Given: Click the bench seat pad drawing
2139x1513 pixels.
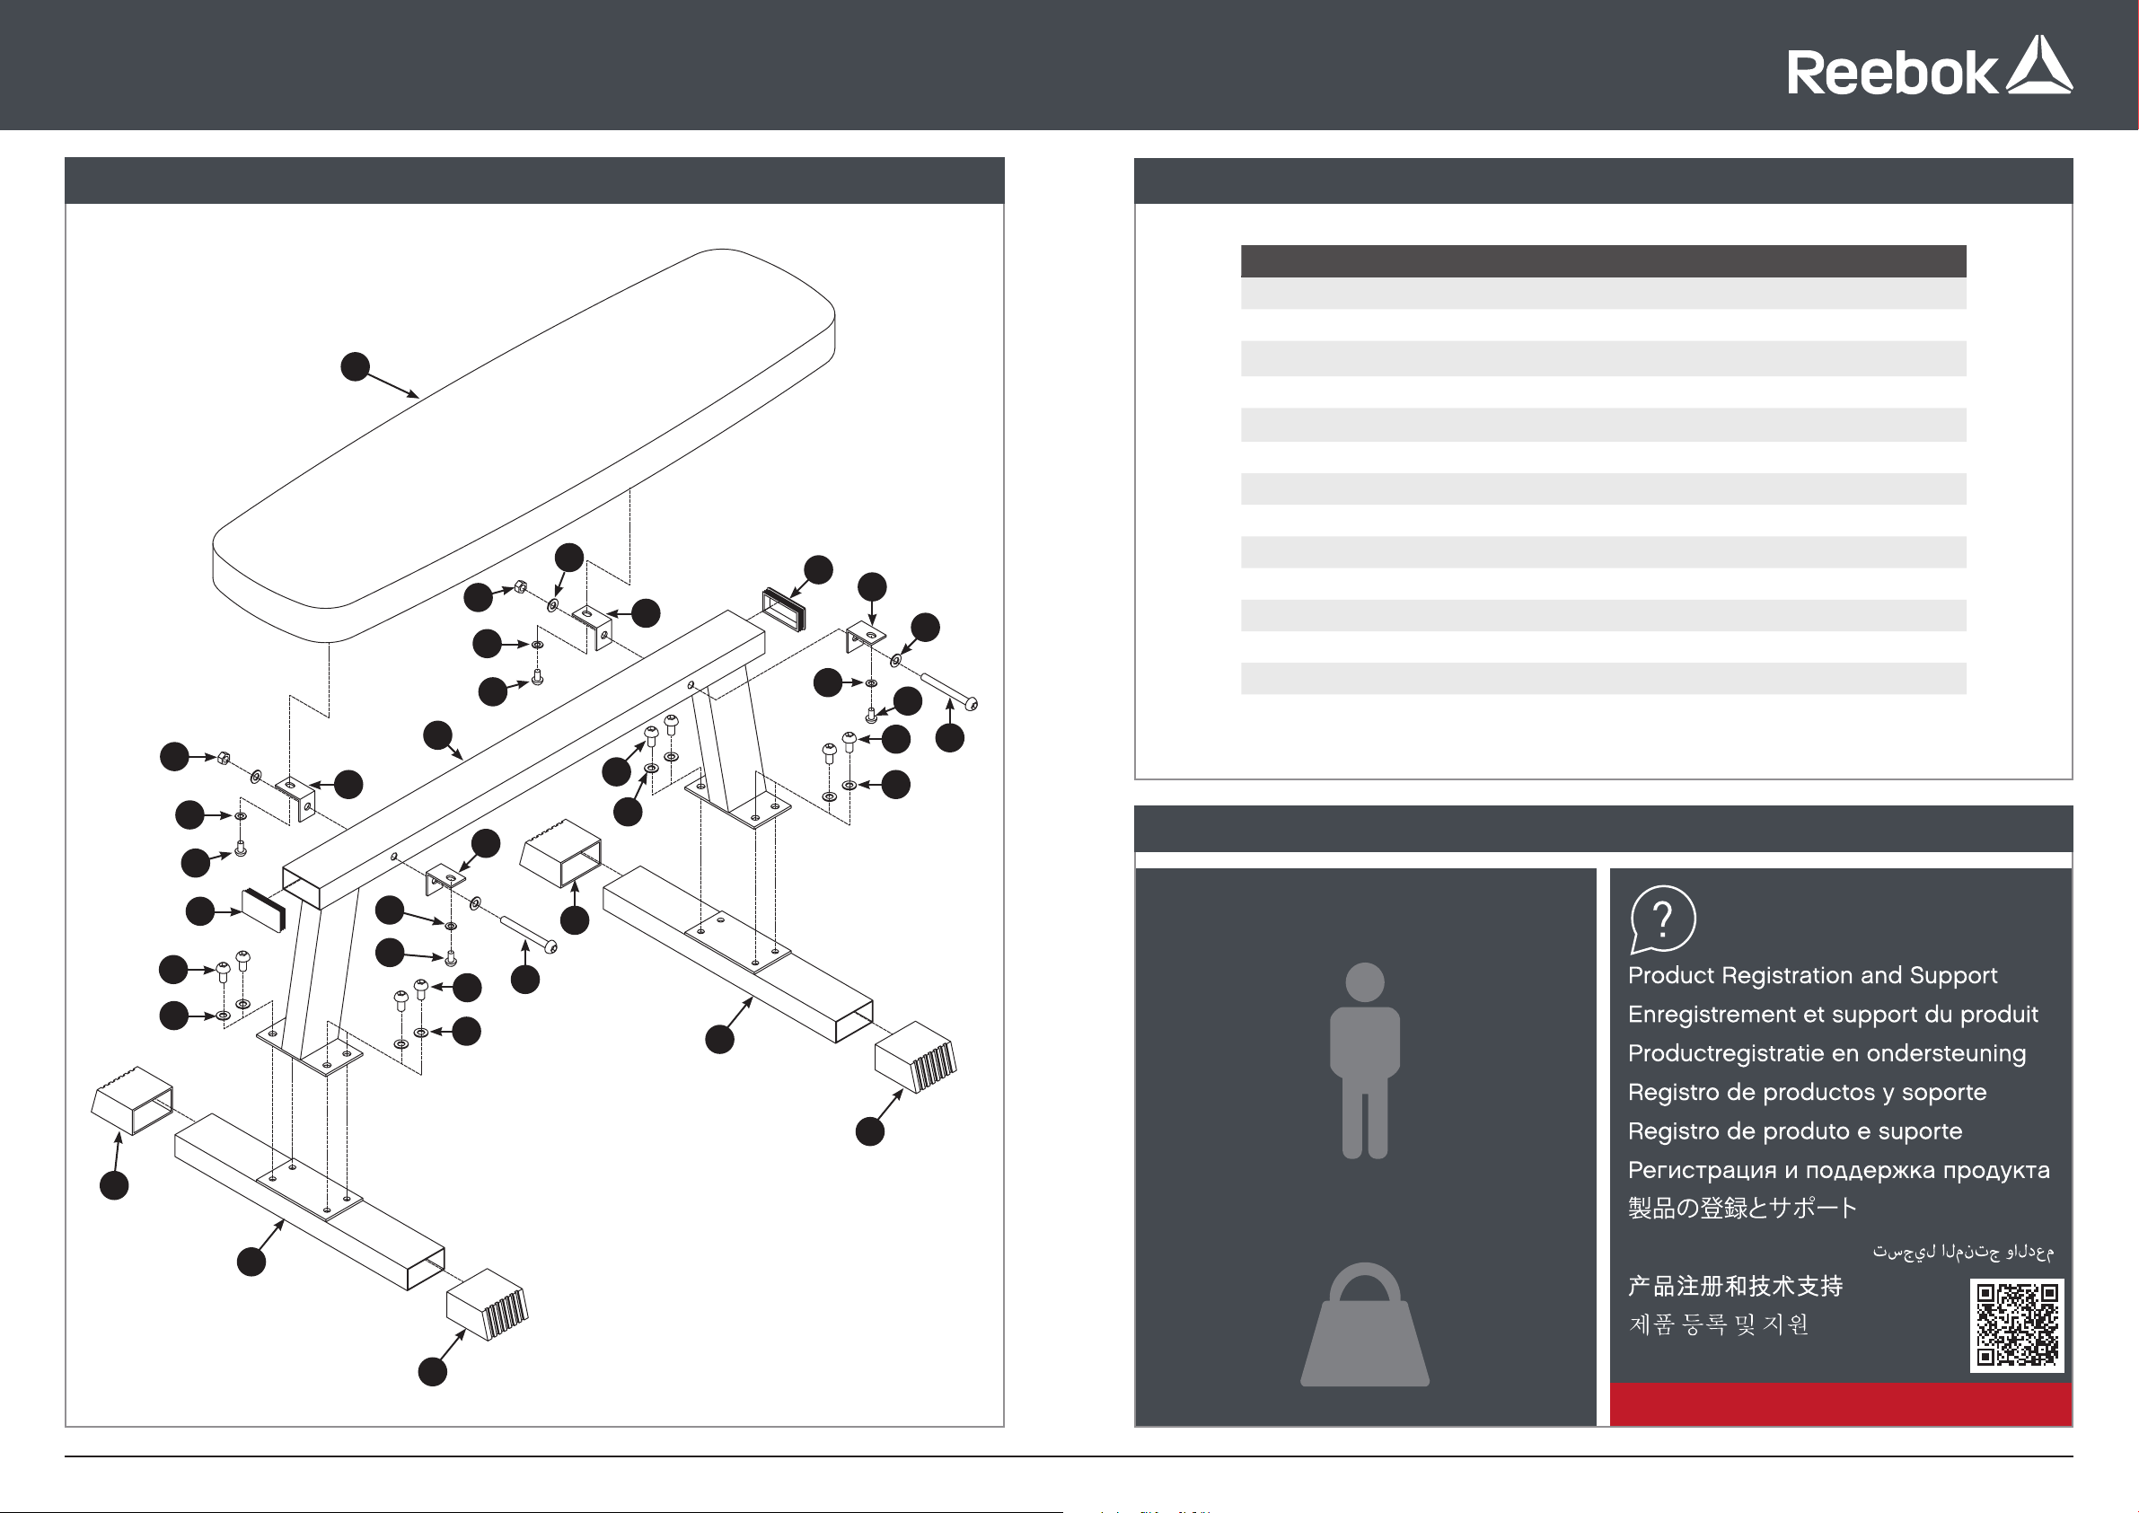Looking at the screenshot, I should tap(524, 445).
